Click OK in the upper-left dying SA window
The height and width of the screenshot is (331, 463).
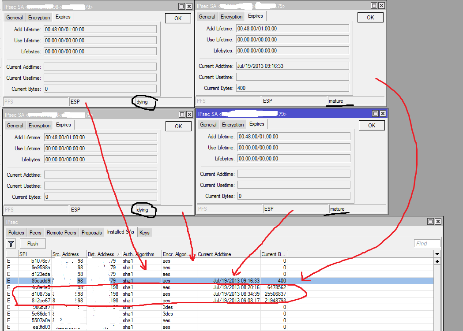178,18
